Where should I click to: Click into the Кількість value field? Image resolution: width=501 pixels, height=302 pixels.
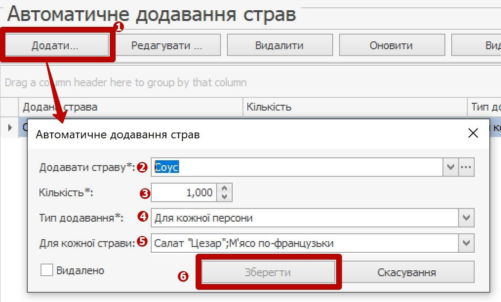[x=184, y=193]
